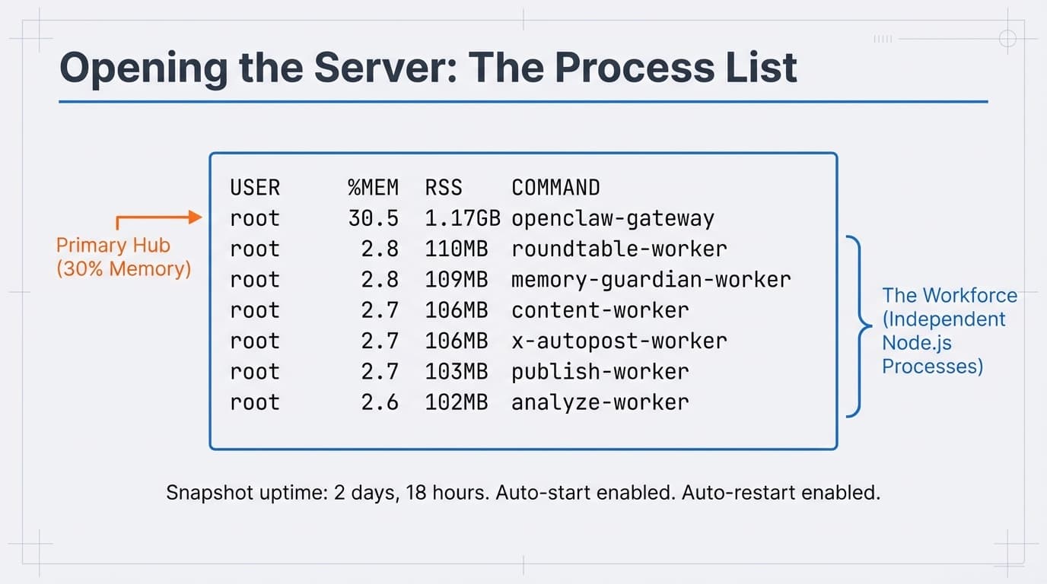Click the memory-guardian-worker process entry
Image resolution: width=1047 pixels, height=584 pixels.
[x=651, y=279]
